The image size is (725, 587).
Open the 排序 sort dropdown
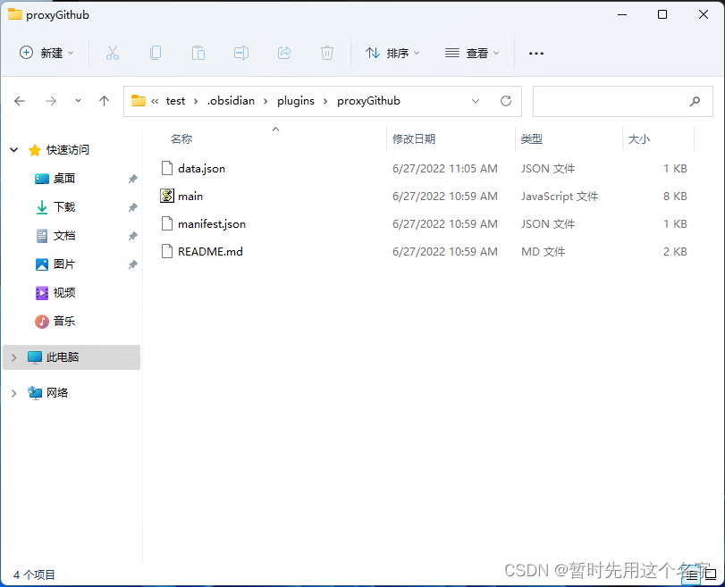[x=392, y=53]
